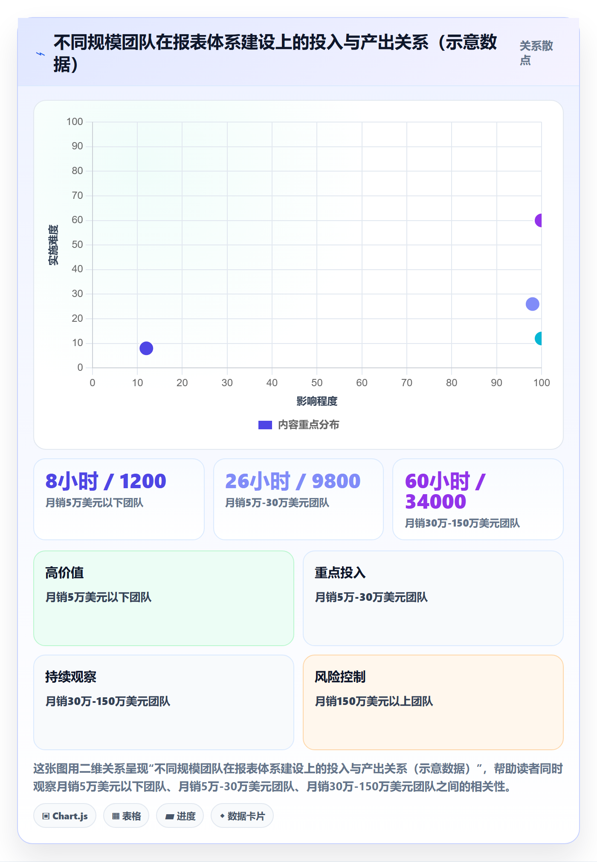Screen dimensions: 597x862
Task: Click the 高价值 card heading
Action: pos(64,573)
